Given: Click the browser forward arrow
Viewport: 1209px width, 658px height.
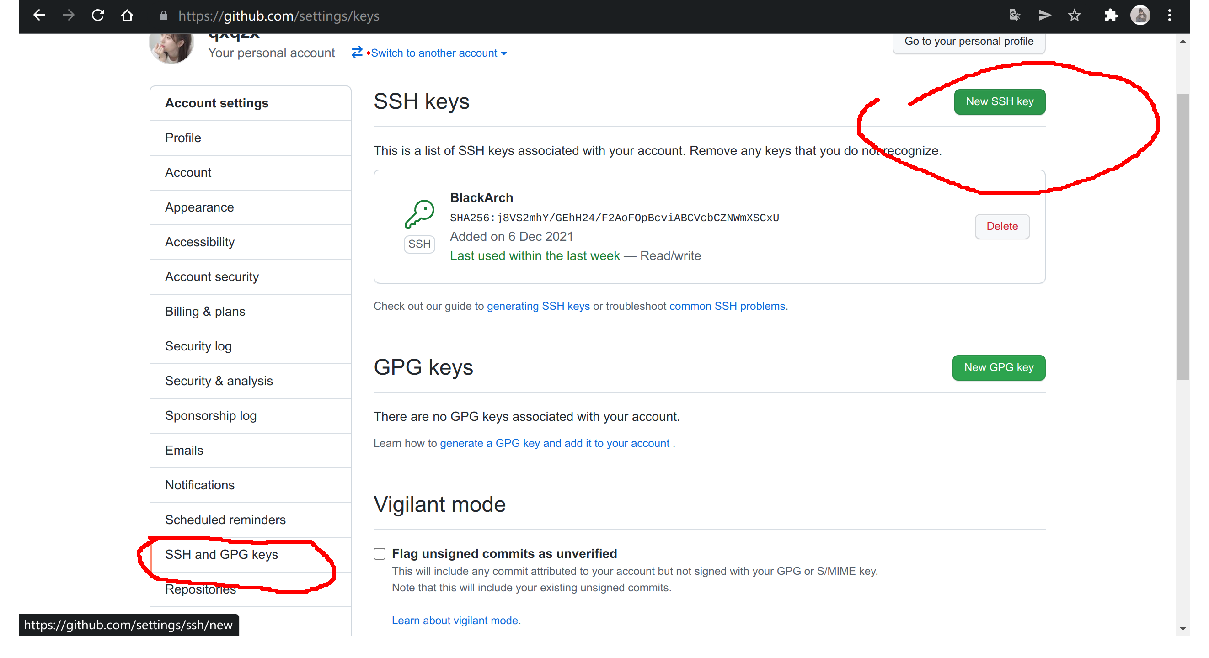Looking at the screenshot, I should click(x=69, y=16).
